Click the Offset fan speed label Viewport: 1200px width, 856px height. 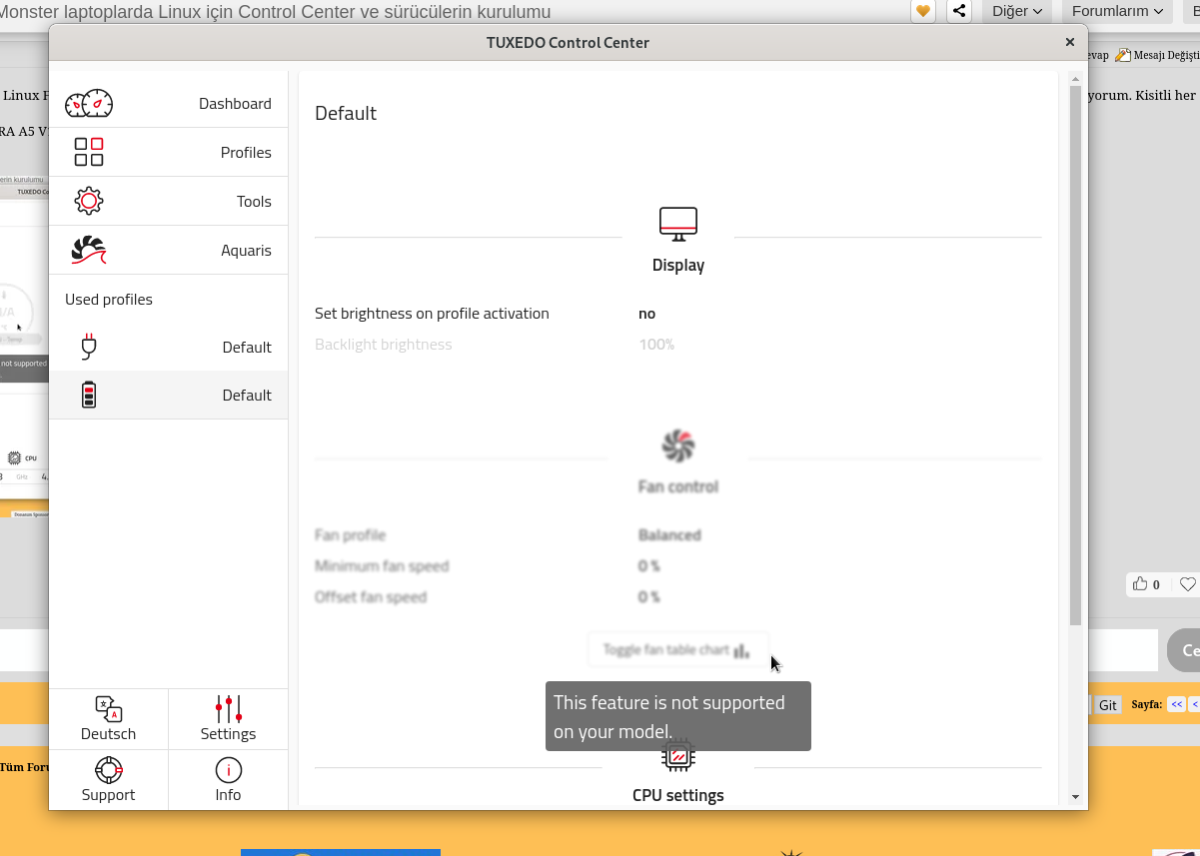tap(371, 596)
